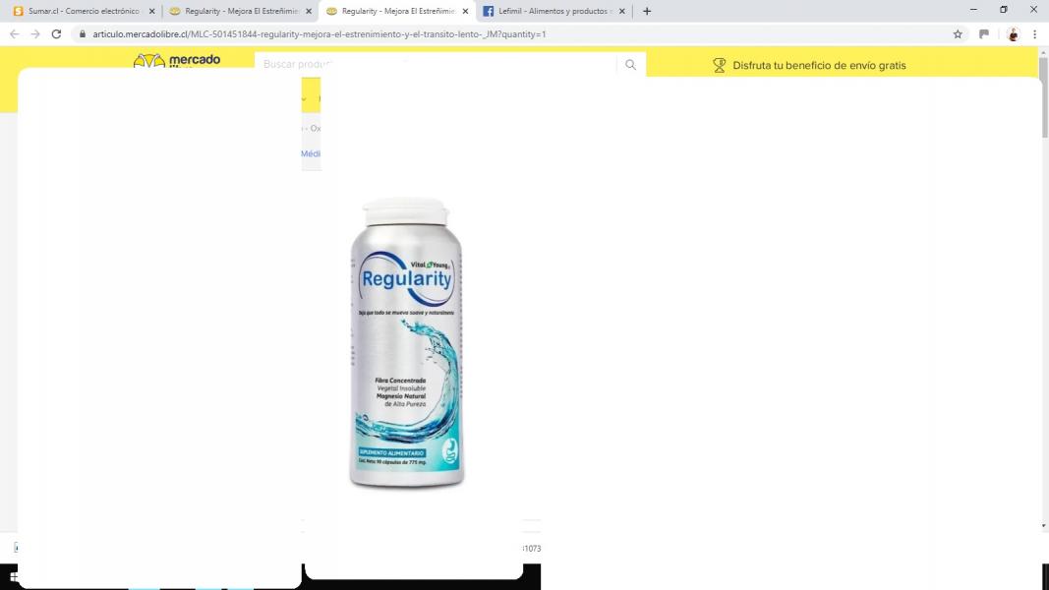Click the Buscar productos search field
This screenshot has height=590, width=1049.
point(435,64)
